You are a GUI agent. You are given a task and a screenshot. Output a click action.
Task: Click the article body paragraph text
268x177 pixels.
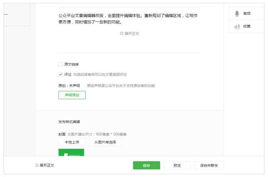coord(128,19)
